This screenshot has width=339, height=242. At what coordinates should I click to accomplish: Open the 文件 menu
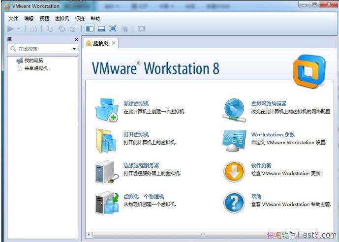coord(13,19)
